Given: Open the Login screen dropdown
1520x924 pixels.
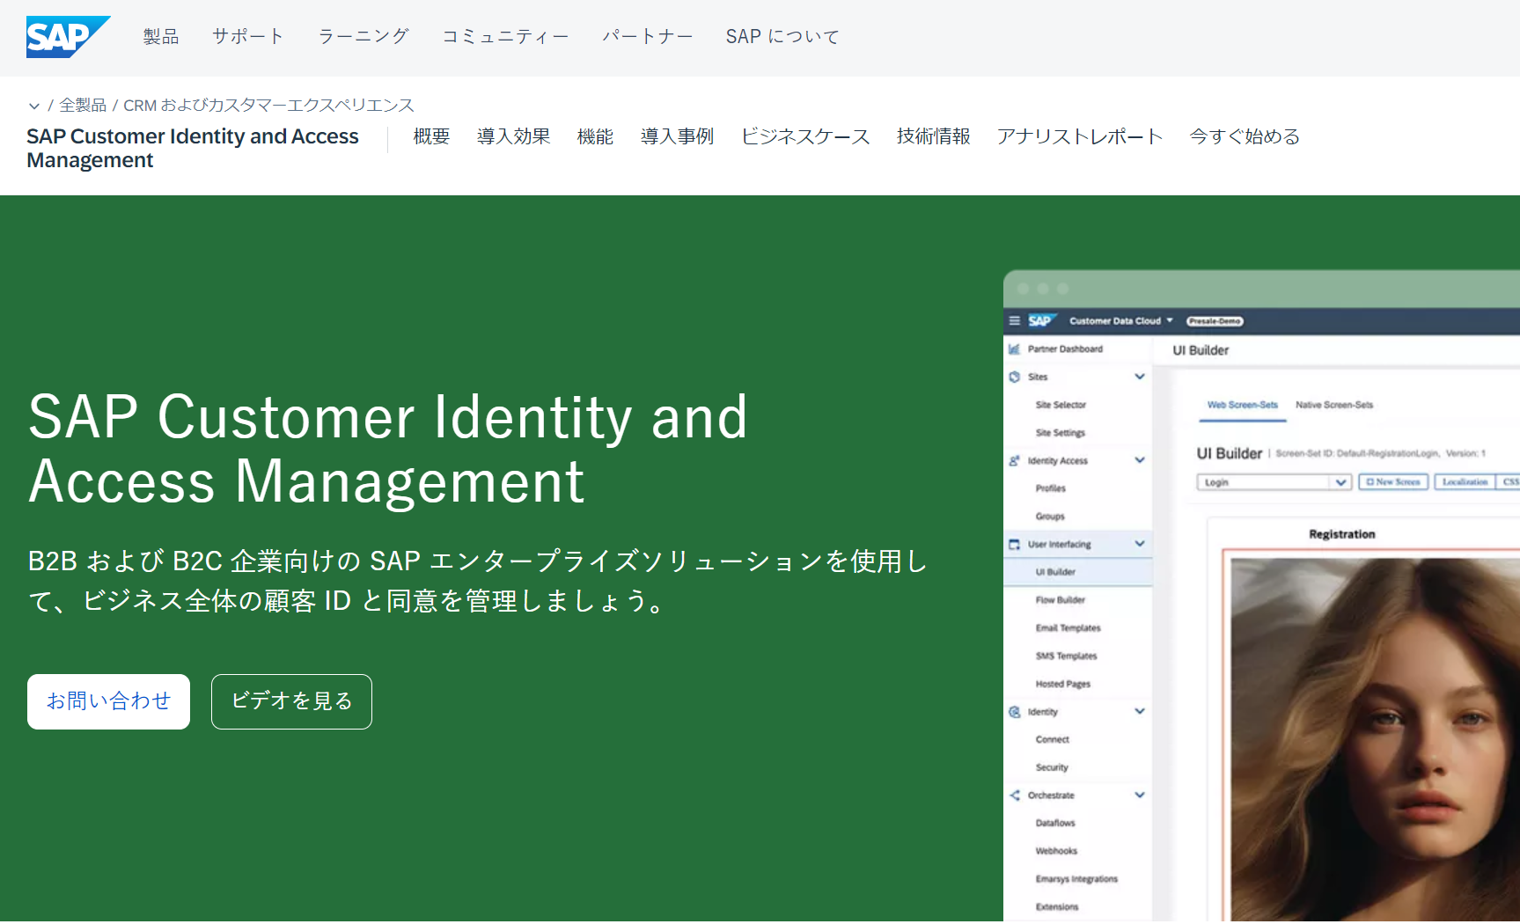Looking at the screenshot, I should point(1274,482).
